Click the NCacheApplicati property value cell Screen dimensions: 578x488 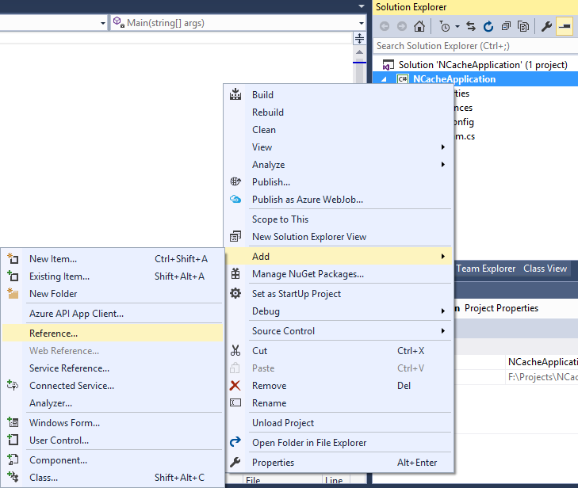[542, 362]
